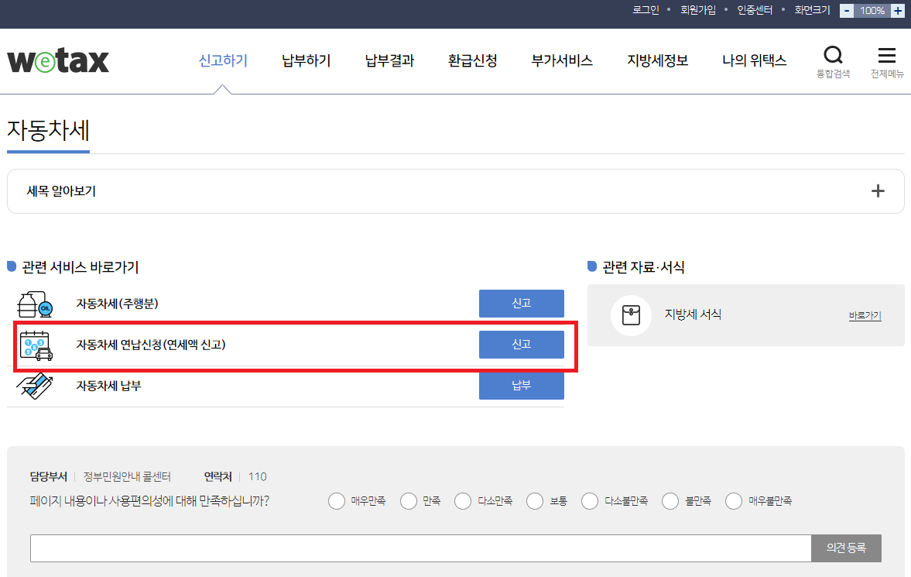Click the payment icon beside 자동차세 납부
Viewport: 911px width, 577px height.
pyautogui.click(x=36, y=386)
